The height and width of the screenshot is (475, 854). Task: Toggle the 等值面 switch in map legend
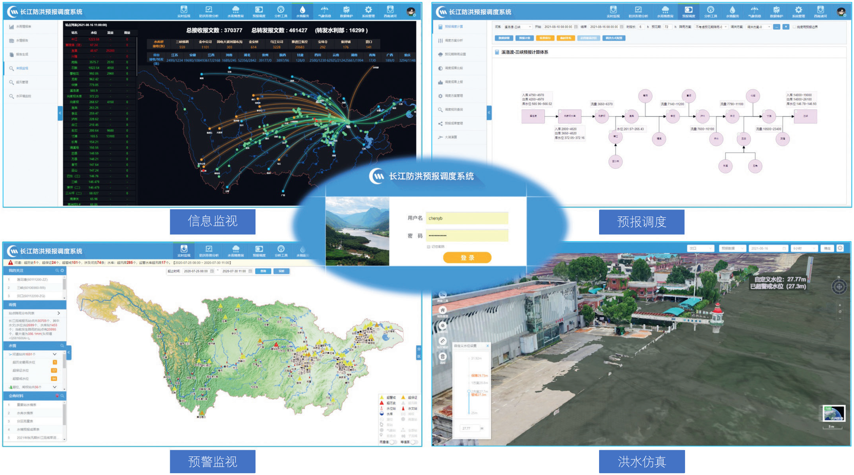(414, 442)
